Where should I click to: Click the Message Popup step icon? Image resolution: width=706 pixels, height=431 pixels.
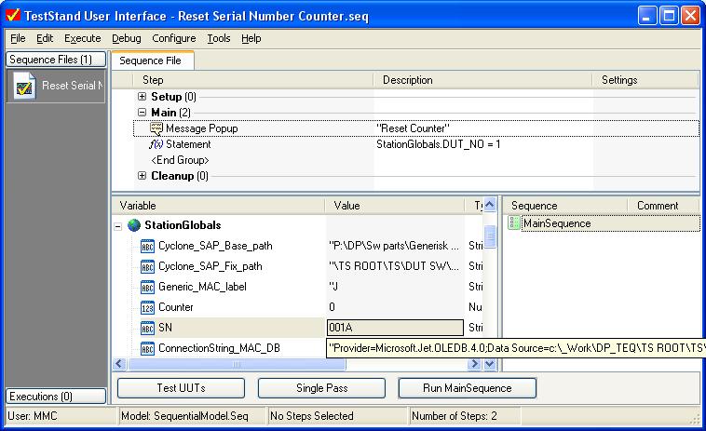[156, 128]
